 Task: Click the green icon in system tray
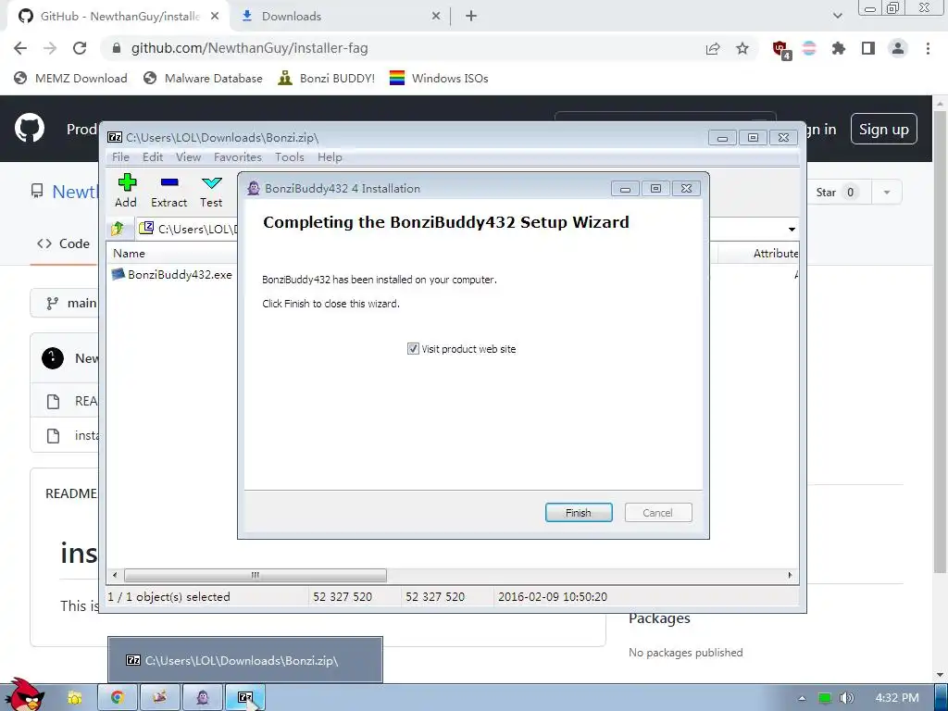pos(824,698)
